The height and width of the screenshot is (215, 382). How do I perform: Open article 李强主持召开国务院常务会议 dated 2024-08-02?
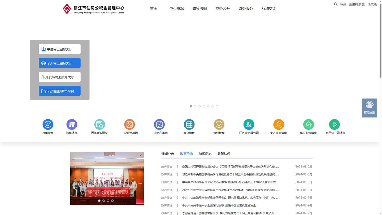(230, 167)
